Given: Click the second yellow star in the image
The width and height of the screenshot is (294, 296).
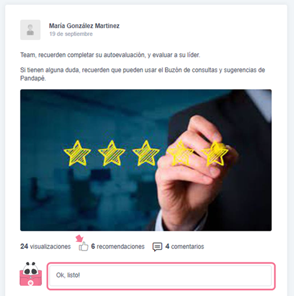Looking at the screenshot, I should coord(112,153).
